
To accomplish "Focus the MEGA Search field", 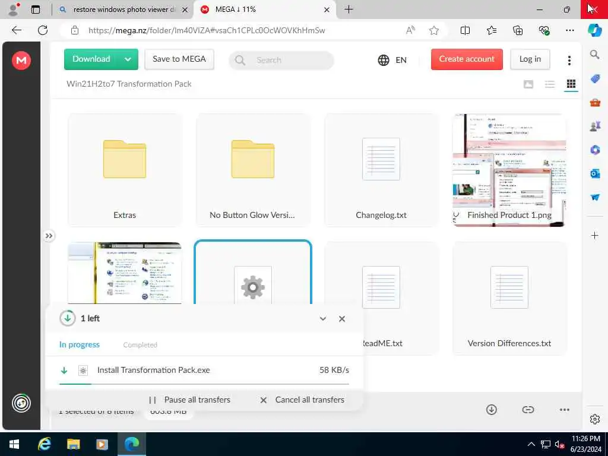I will coord(281,60).
